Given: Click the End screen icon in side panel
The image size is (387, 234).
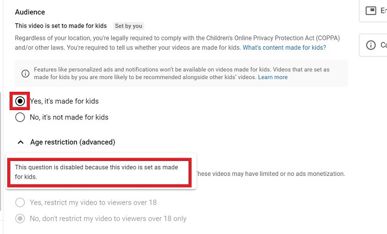Looking at the screenshot, I should tap(371, 11).
